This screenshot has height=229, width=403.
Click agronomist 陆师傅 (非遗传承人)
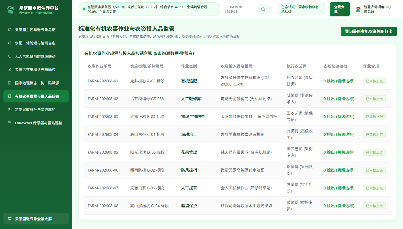300,99
